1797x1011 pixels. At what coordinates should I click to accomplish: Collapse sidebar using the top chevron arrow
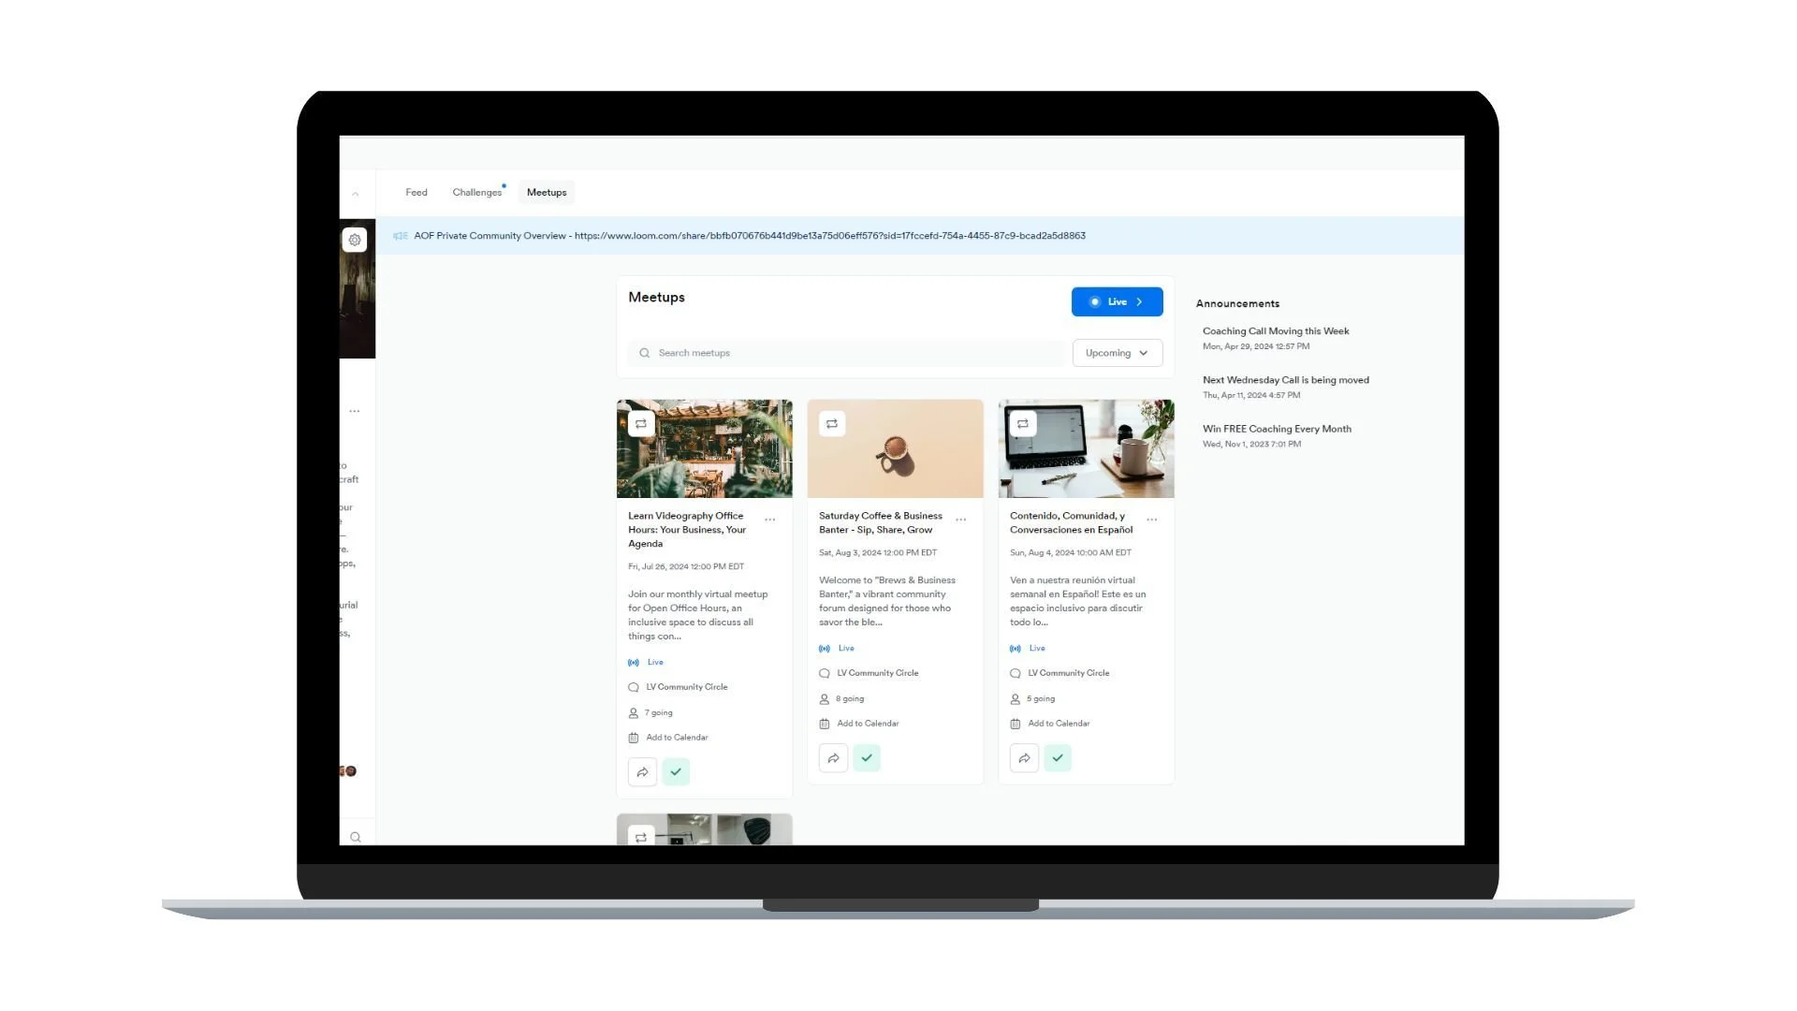click(x=356, y=194)
